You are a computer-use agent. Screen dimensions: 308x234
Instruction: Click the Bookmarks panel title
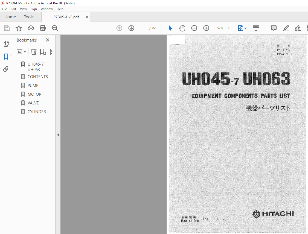[27, 40]
